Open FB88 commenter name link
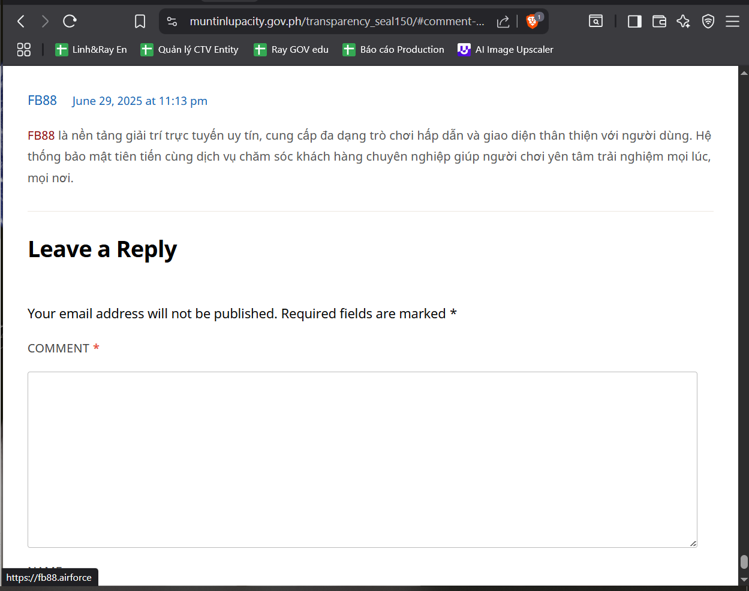 tap(42, 101)
